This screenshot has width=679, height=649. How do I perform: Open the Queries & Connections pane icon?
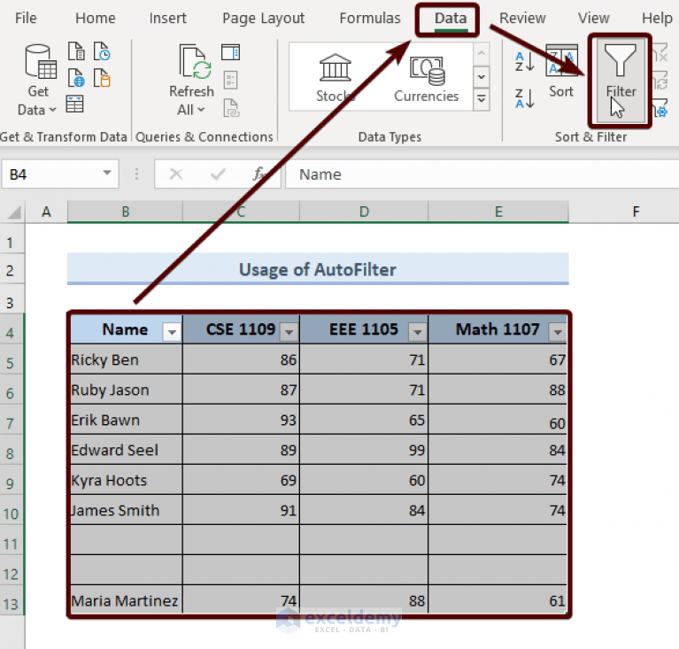pos(230,52)
